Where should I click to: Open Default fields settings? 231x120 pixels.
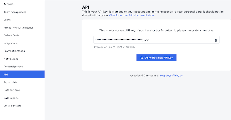(x=12, y=35)
